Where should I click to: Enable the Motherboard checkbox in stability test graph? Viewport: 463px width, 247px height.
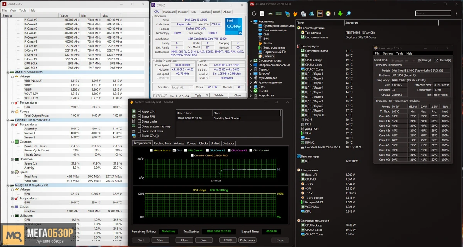150,150
